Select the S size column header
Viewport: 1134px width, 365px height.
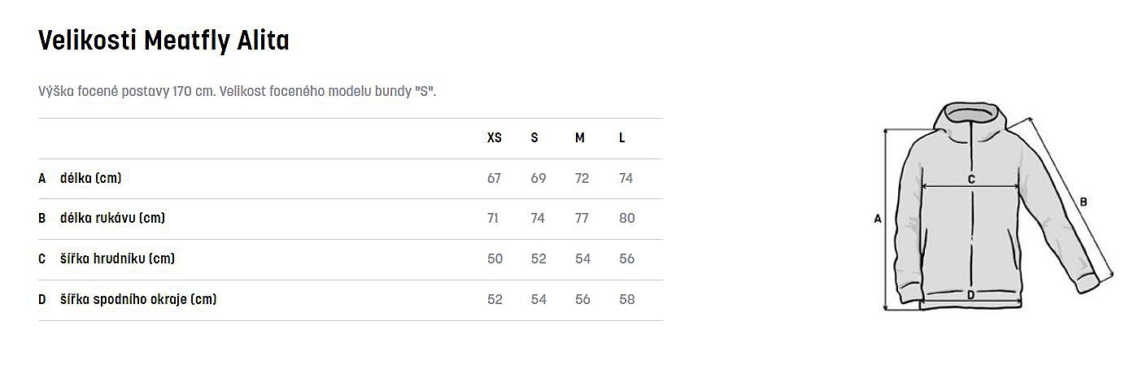point(534,138)
